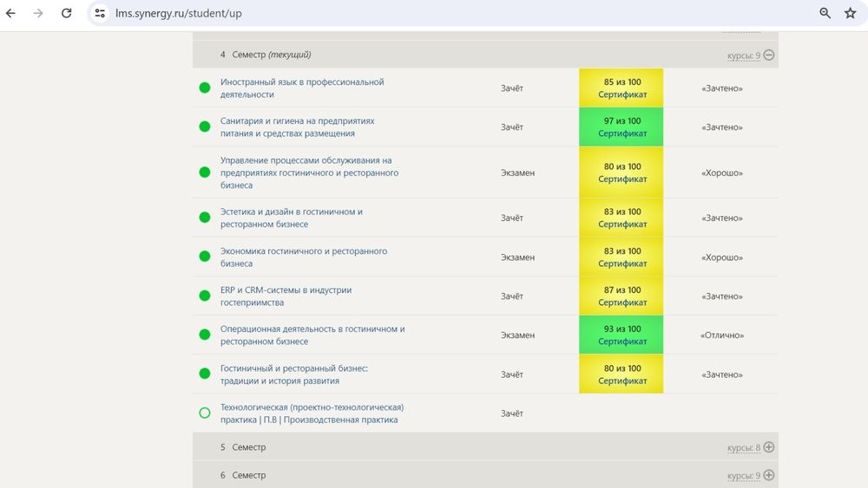Click the курсы: 9 link for semester 4
Image resolution: width=868 pixels, height=488 pixels.
click(x=745, y=56)
